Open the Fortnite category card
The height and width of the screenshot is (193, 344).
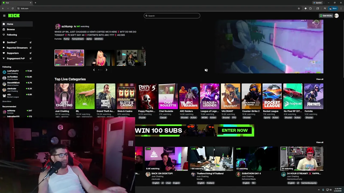pyautogui.click(x=314, y=96)
